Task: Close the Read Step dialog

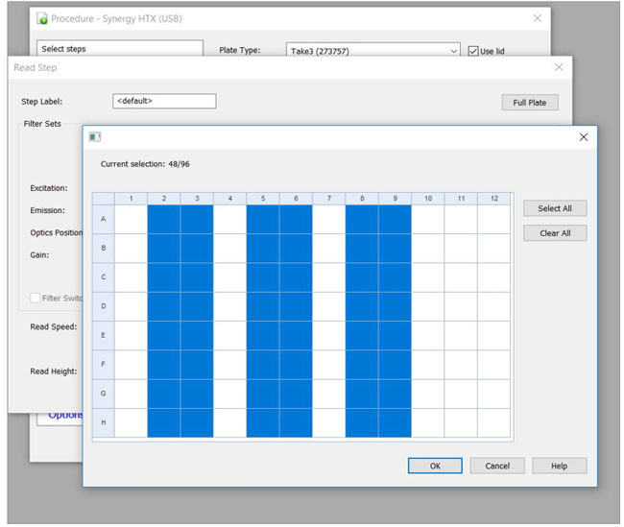Action: coord(559,67)
